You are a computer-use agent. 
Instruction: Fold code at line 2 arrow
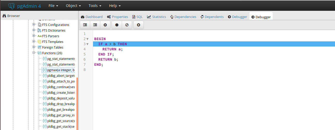87,39
